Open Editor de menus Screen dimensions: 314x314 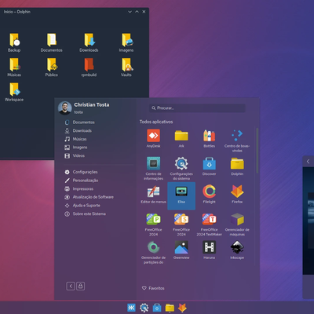point(153,194)
